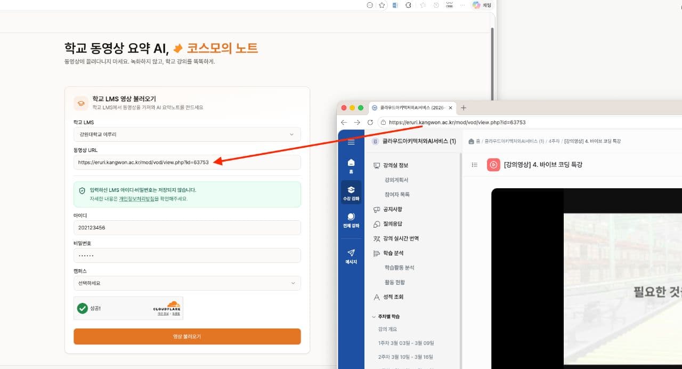Click the shield icon in the green notice
Screen dimensions: 682x369
82,190
